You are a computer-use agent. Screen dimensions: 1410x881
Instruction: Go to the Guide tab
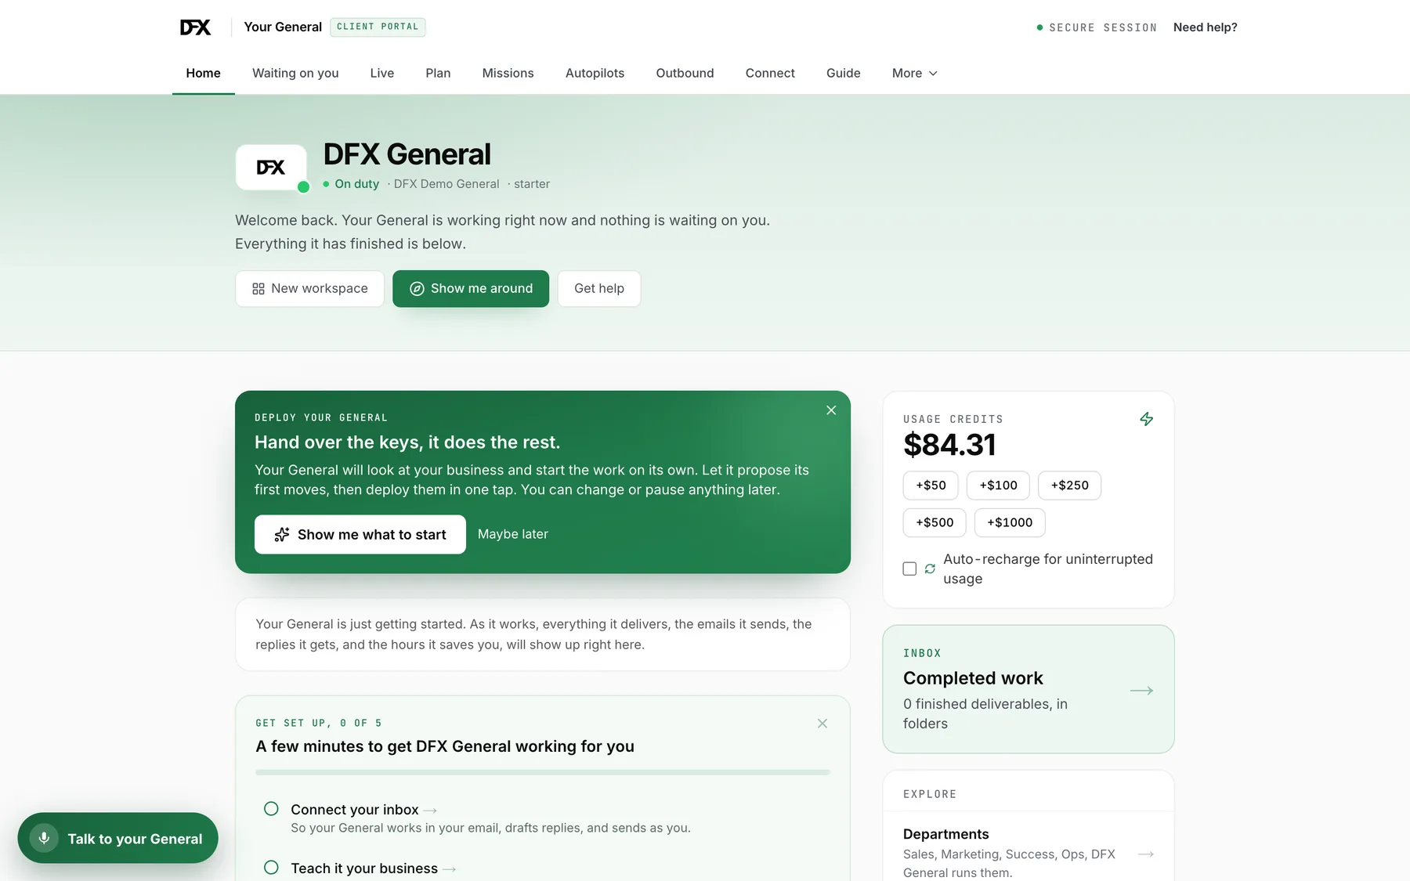pyautogui.click(x=843, y=73)
